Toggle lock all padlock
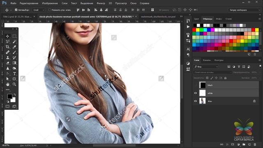This screenshot has width=263, height=148. pyautogui.click(x=226, y=78)
